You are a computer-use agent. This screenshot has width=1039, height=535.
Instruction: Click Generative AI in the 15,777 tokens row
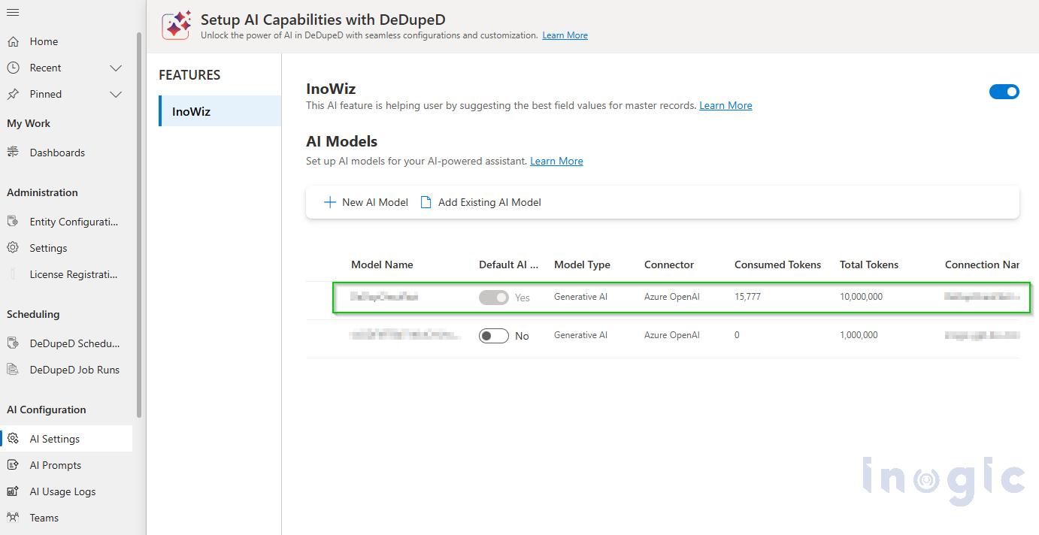point(580,297)
